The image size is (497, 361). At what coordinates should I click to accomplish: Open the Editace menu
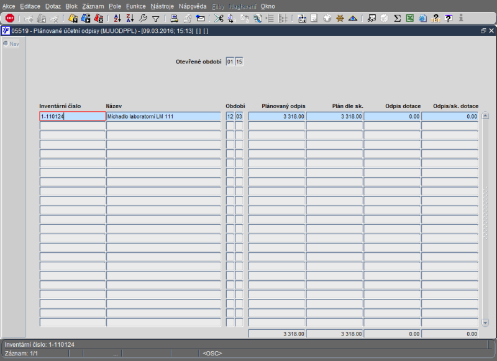pos(30,6)
